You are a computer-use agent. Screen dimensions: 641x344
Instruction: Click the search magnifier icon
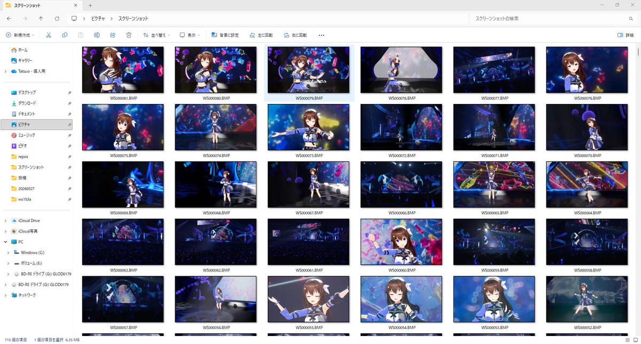[631, 19]
